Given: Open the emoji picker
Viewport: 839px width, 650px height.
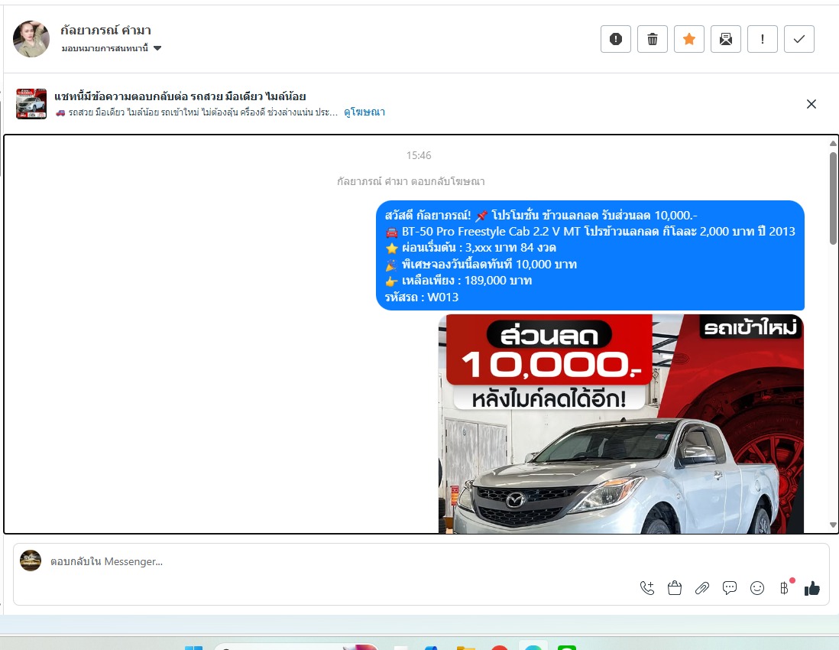Looking at the screenshot, I should tap(757, 588).
